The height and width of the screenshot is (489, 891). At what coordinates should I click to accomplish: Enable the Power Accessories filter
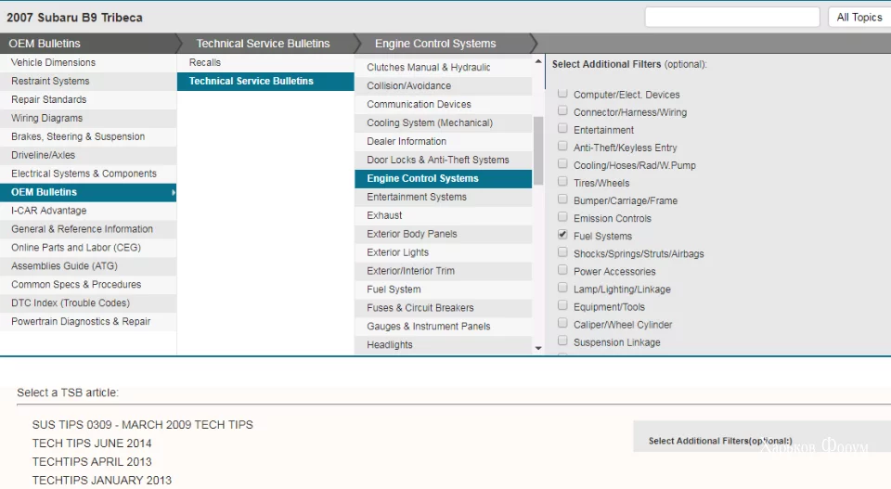pyautogui.click(x=562, y=270)
